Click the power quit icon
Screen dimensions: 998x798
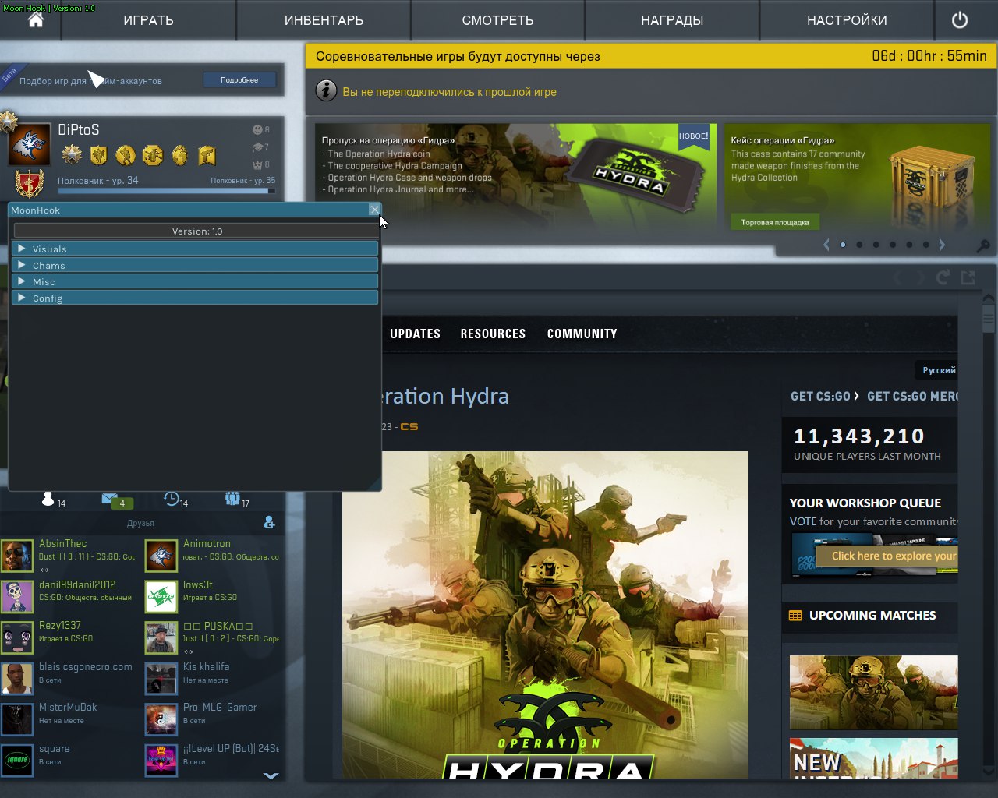point(959,20)
